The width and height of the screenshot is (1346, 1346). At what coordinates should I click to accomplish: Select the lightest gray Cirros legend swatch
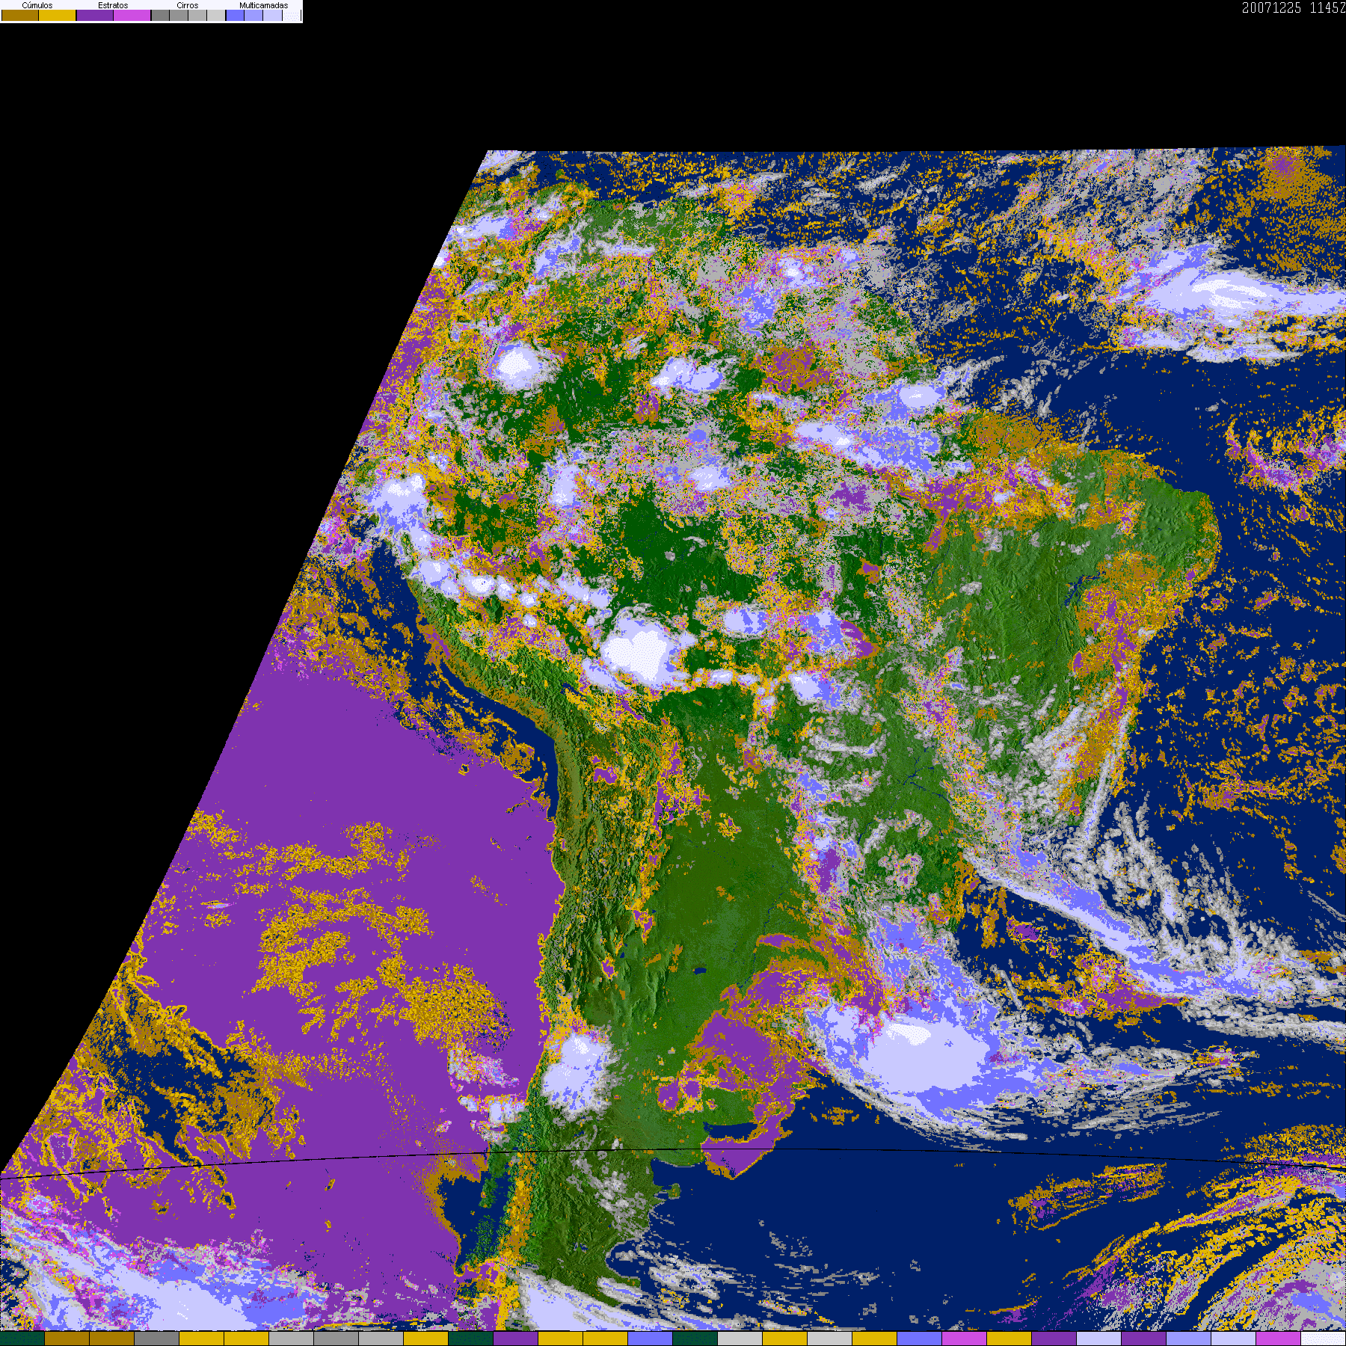[216, 15]
